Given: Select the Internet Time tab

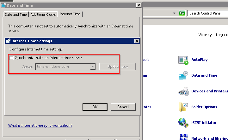Looking at the screenshot, I should [70, 14].
